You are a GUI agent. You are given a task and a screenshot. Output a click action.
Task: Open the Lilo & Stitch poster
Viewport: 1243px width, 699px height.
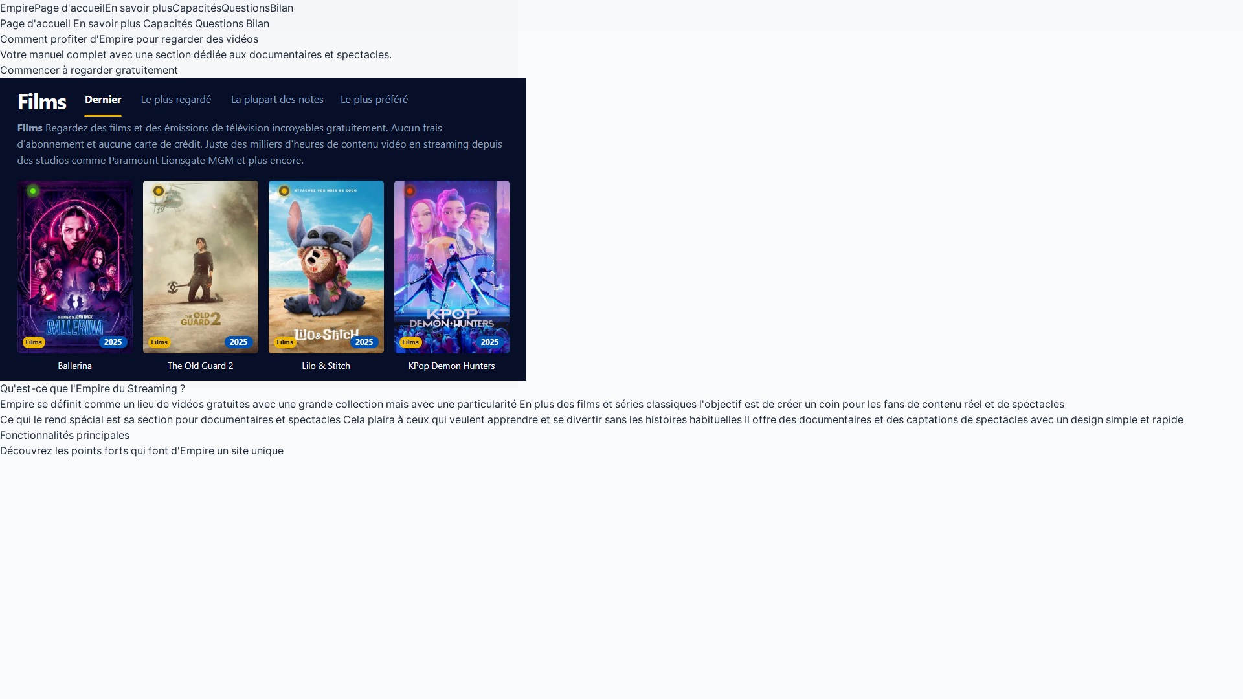[326, 267]
